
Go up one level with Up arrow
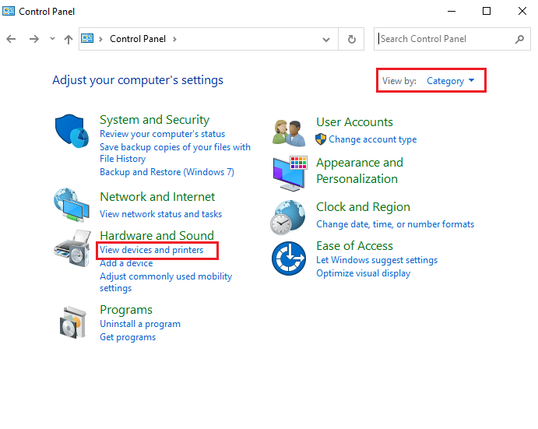(x=69, y=39)
